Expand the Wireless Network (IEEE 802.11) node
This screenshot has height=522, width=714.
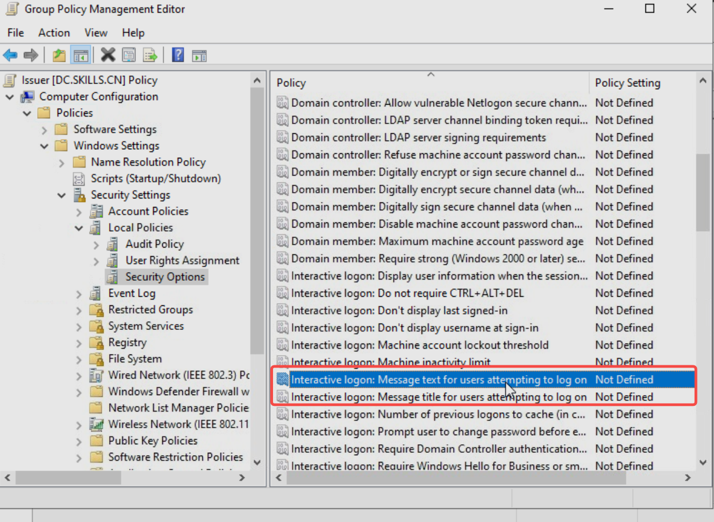tap(79, 424)
